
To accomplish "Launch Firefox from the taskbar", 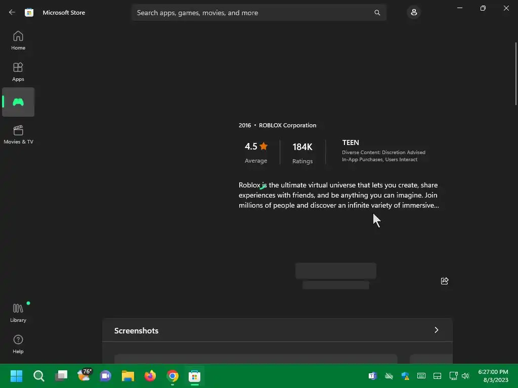I will (x=150, y=376).
